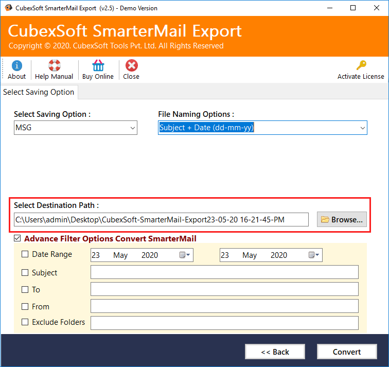
Task: Enable the Exclude Folders checkbox
Action: pyautogui.click(x=25, y=322)
